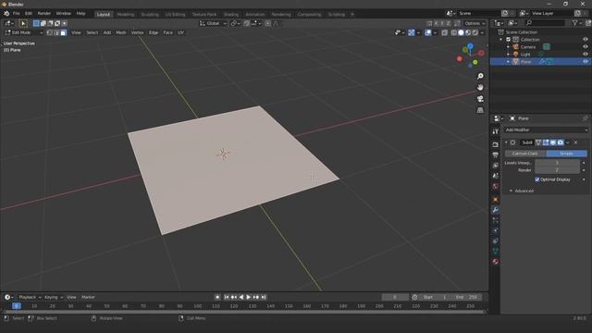Open subdivision modifier extras dropdown arrow

click(x=568, y=142)
